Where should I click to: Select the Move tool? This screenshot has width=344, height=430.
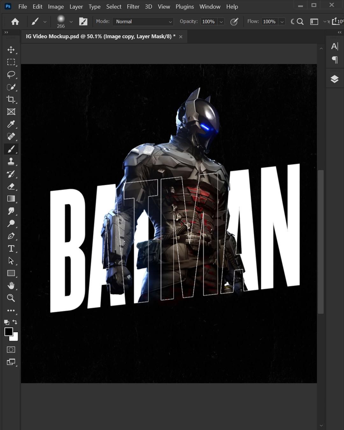[11, 50]
